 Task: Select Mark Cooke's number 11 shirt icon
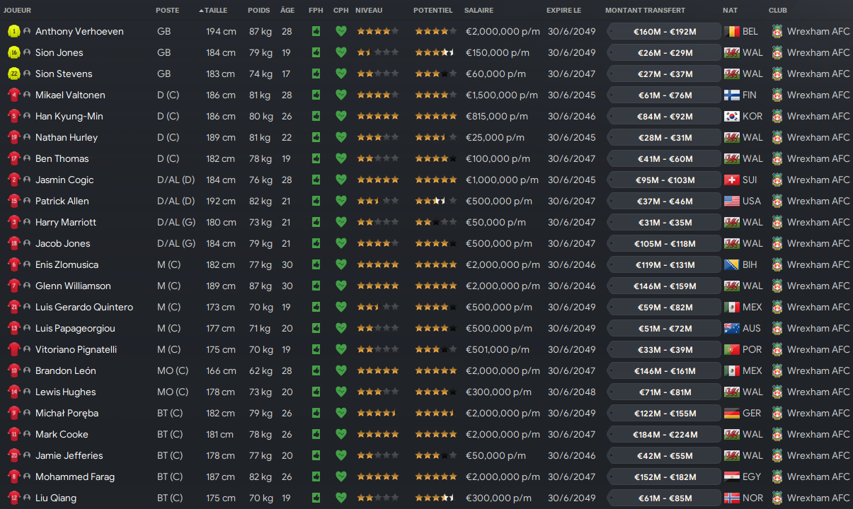point(13,434)
